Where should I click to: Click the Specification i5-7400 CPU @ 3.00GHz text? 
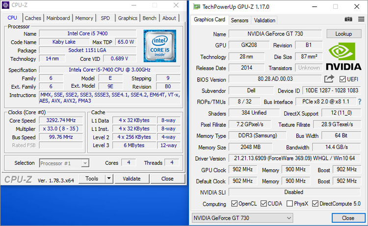pos(109,70)
